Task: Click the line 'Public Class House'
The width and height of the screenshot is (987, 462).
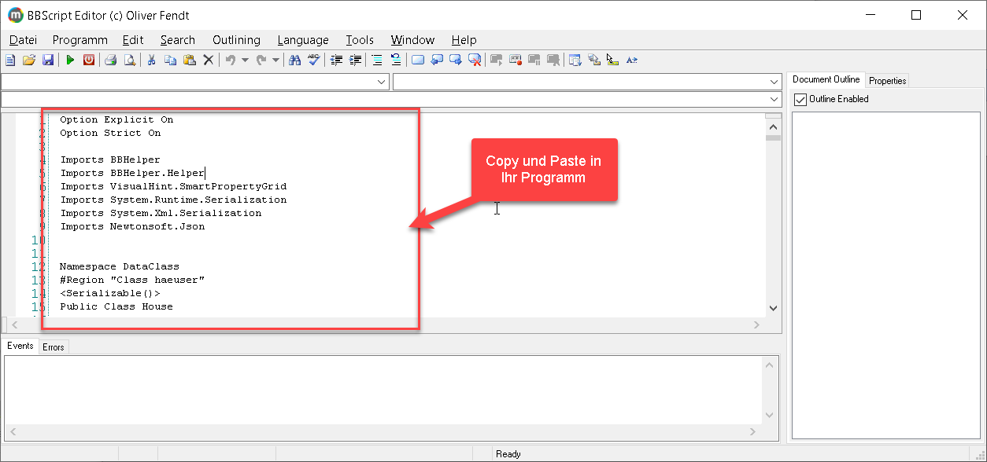Action: pos(116,306)
